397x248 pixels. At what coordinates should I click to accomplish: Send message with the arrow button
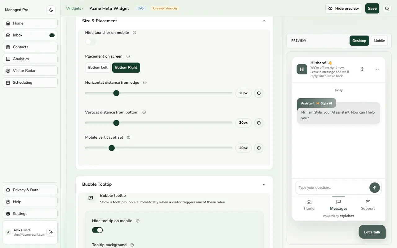[x=375, y=188]
